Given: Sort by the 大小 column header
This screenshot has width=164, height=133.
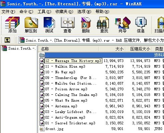Looking at the screenshot, I should 112,49.
